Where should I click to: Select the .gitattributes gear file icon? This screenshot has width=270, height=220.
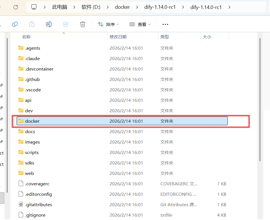21,204
